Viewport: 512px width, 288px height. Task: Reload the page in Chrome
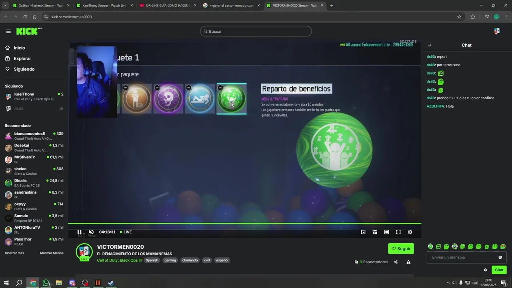[25, 17]
